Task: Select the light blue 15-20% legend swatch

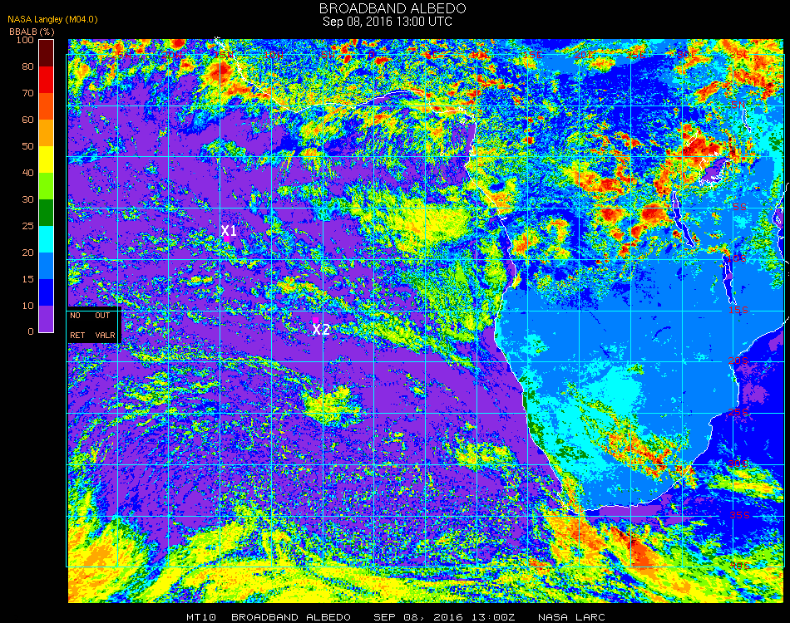Action: coord(46,266)
